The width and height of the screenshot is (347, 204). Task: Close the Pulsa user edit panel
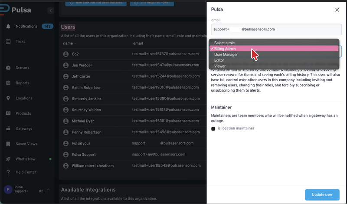pos(337,10)
